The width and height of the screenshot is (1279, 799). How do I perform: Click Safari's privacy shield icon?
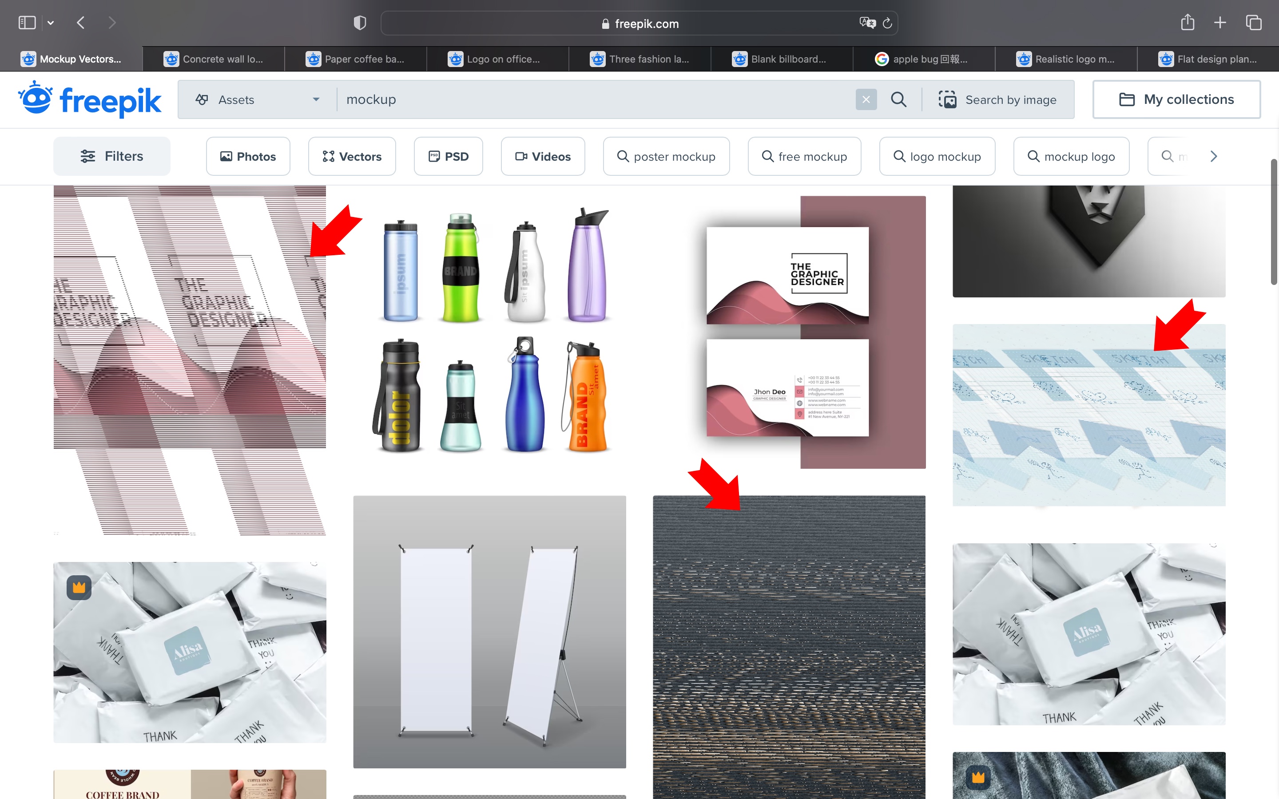359,23
